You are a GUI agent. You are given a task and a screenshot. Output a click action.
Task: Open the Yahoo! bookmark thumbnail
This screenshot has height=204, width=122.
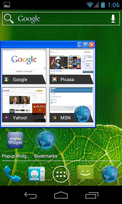(x=24, y=105)
